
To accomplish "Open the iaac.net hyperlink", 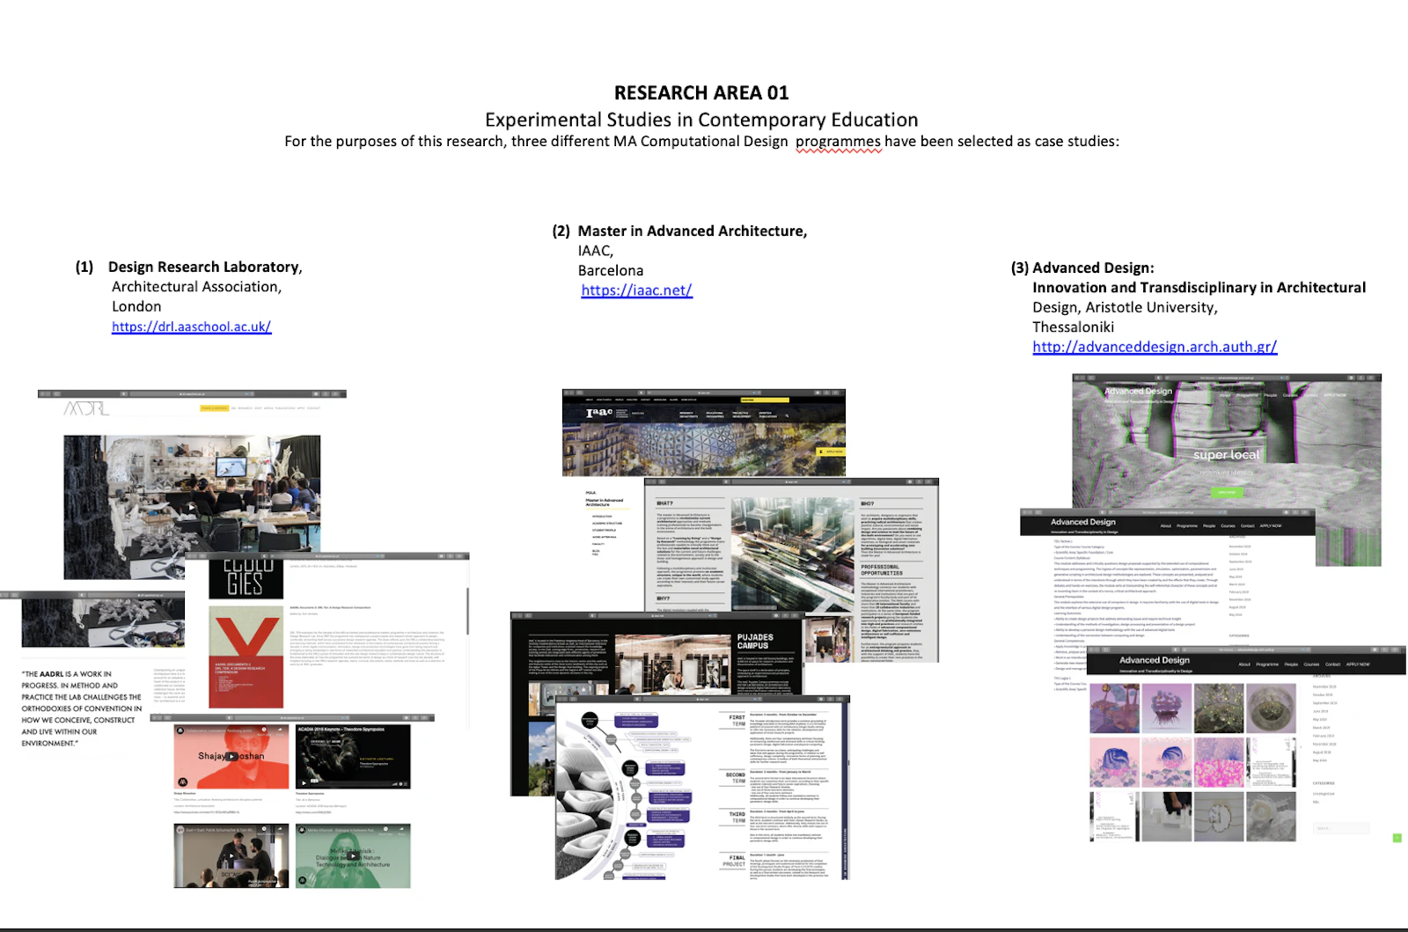I will point(636,290).
